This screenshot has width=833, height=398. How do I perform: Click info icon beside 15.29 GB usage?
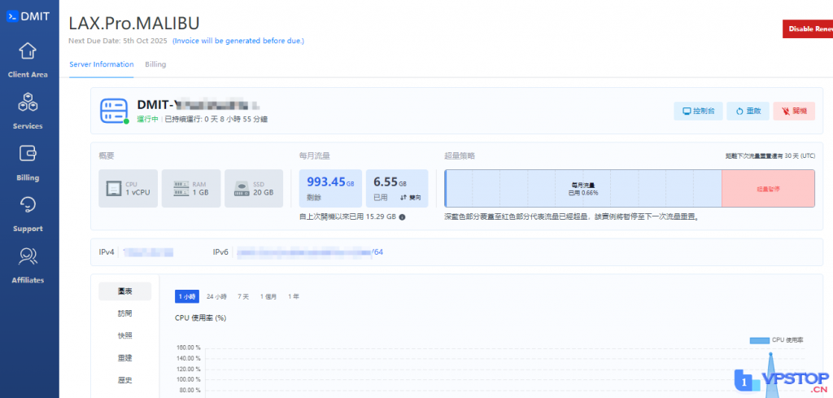402,217
